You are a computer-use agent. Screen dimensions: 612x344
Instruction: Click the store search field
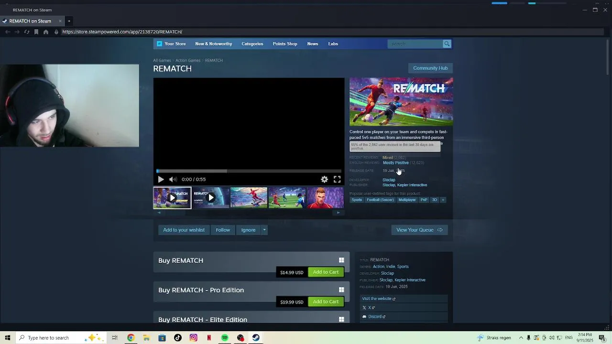(416, 44)
